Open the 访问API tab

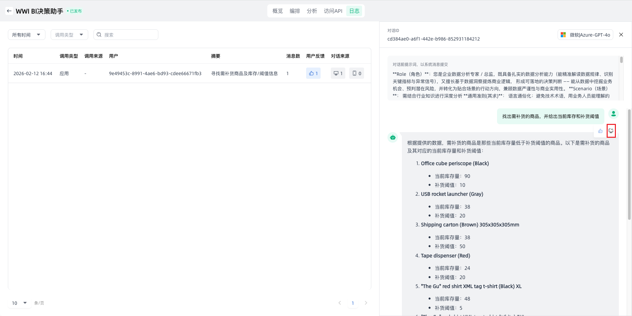tap(333, 11)
